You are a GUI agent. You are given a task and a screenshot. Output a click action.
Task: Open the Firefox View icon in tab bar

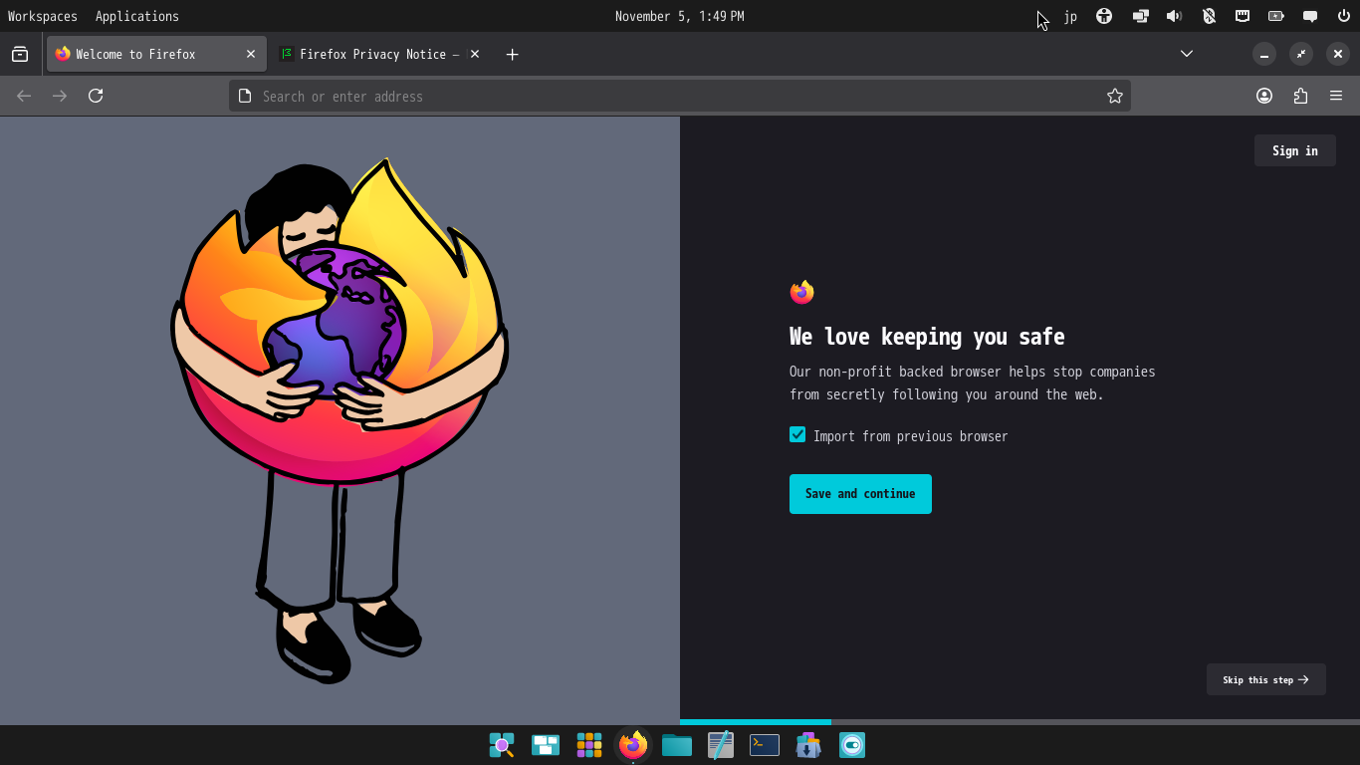(x=20, y=54)
